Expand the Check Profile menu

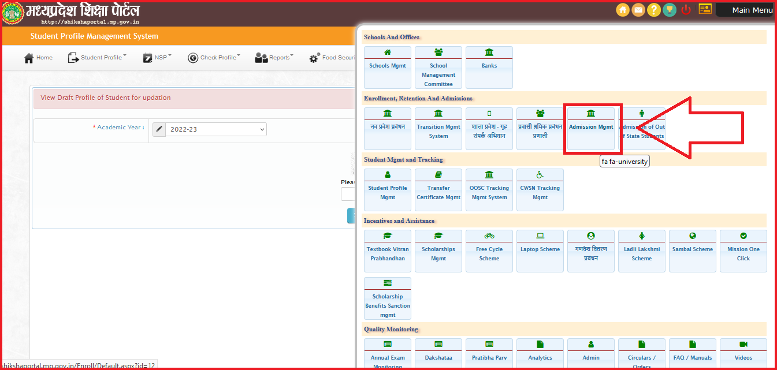214,58
